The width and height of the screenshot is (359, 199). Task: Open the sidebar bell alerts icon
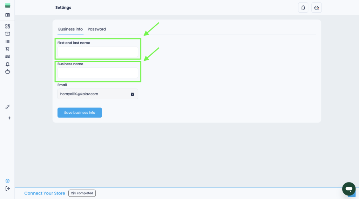pos(7,64)
